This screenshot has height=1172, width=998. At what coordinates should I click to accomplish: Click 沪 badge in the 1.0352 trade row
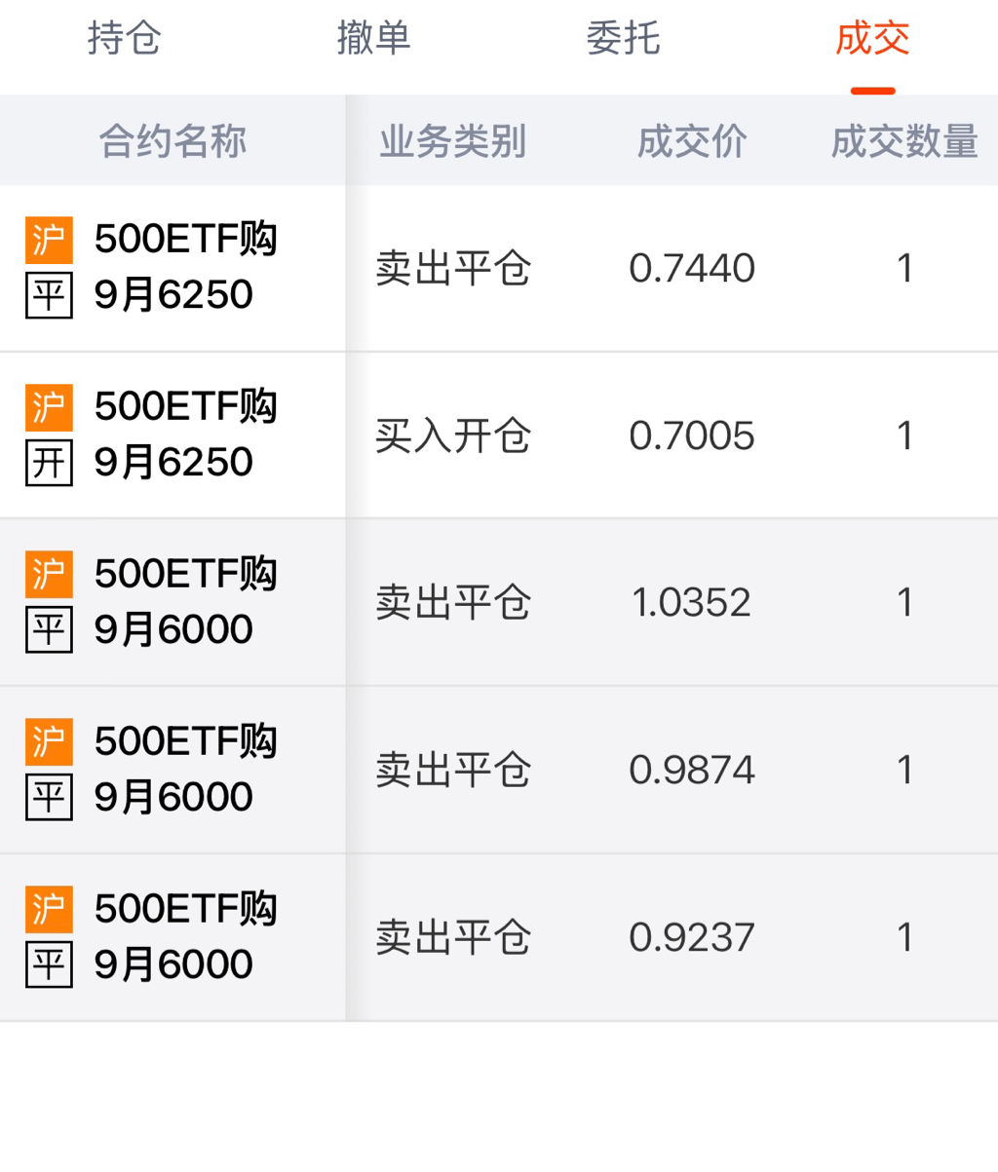point(49,575)
